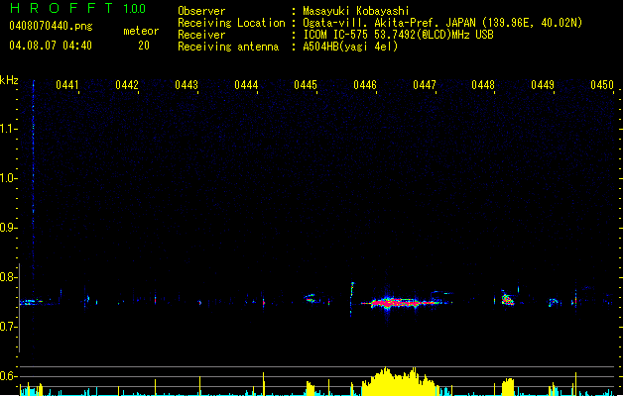Click the 0444 time marker
The width and height of the screenshot is (624, 396).
[246, 84]
